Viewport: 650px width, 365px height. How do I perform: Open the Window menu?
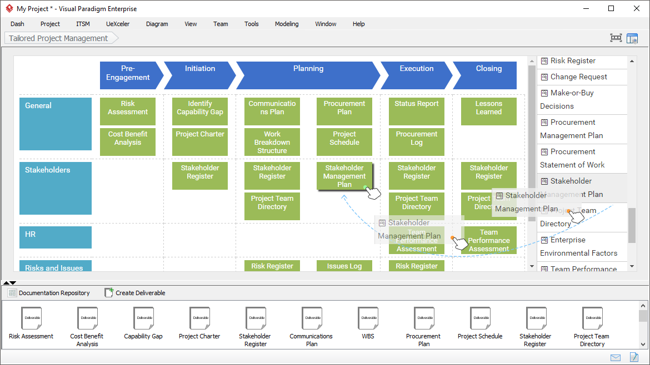click(x=326, y=24)
